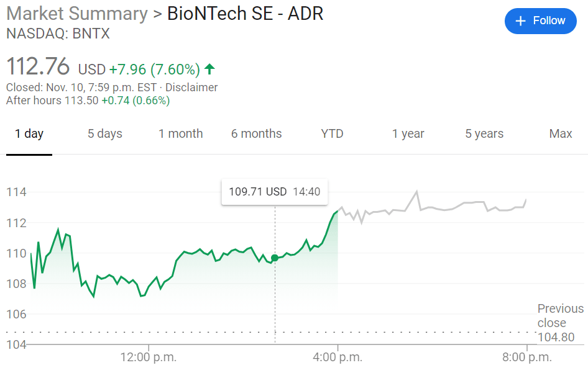Viewport: 588px width, 373px height.
Task: Click the Previous close 104.80 label
Action: (560, 323)
